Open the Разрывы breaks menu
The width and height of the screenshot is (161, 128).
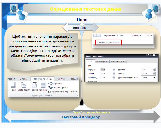click(55, 83)
